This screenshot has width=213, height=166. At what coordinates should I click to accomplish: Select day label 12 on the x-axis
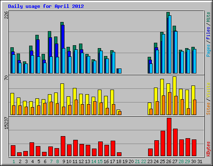click(81, 161)
